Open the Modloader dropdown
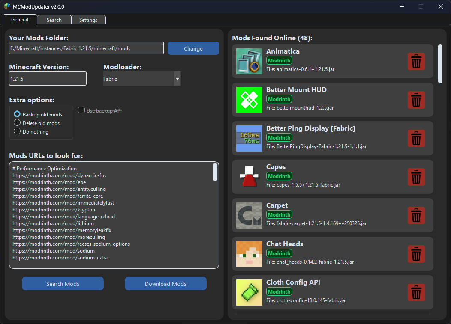Image resolution: width=451 pixels, height=324 pixels. [177, 79]
